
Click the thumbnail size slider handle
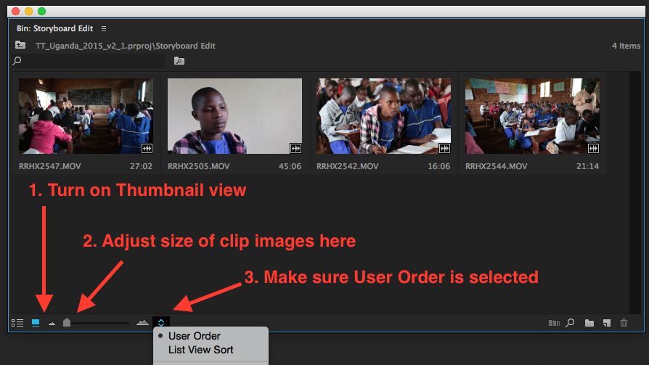(67, 323)
